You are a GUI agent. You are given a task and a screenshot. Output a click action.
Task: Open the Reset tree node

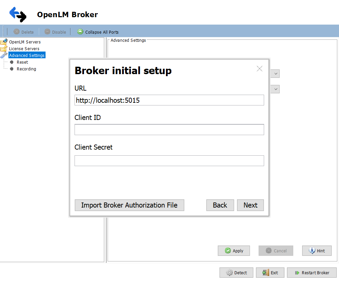coord(22,62)
